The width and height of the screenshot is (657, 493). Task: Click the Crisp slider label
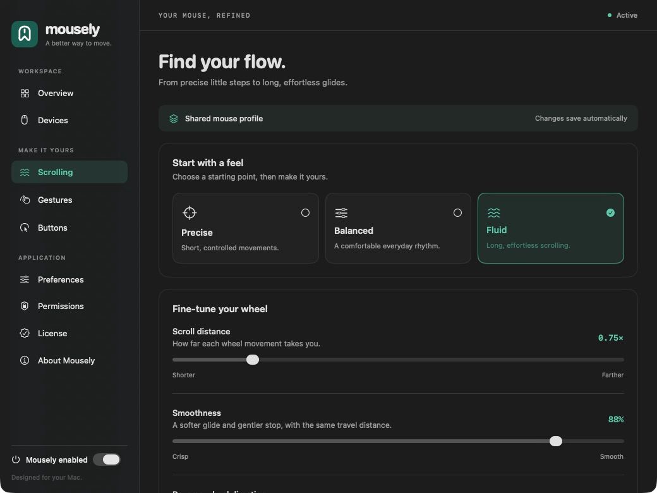[180, 456]
